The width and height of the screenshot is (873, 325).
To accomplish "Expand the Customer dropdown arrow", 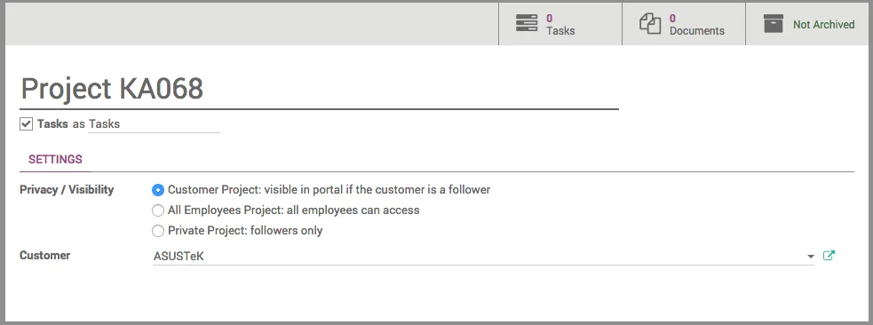I will [810, 257].
